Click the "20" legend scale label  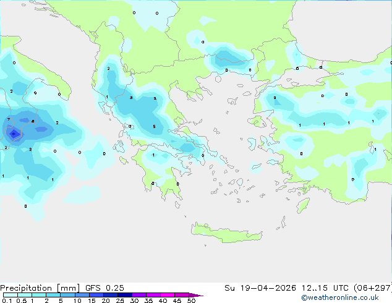pyautogui.click(x=106, y=301)
